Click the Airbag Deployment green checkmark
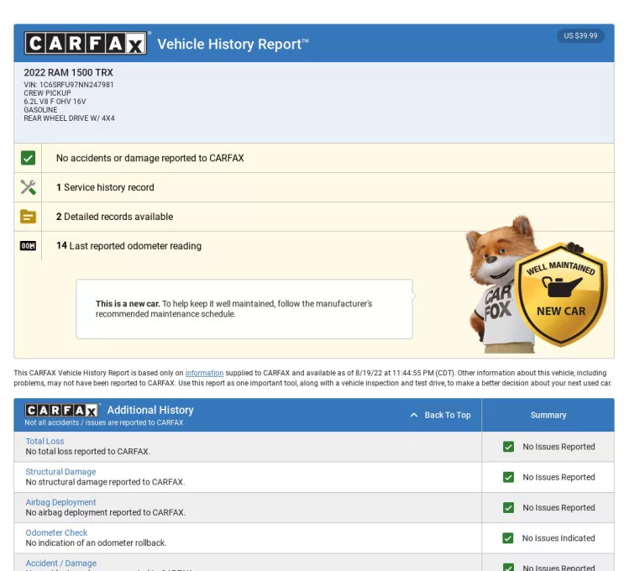 [x=508, y=507]
